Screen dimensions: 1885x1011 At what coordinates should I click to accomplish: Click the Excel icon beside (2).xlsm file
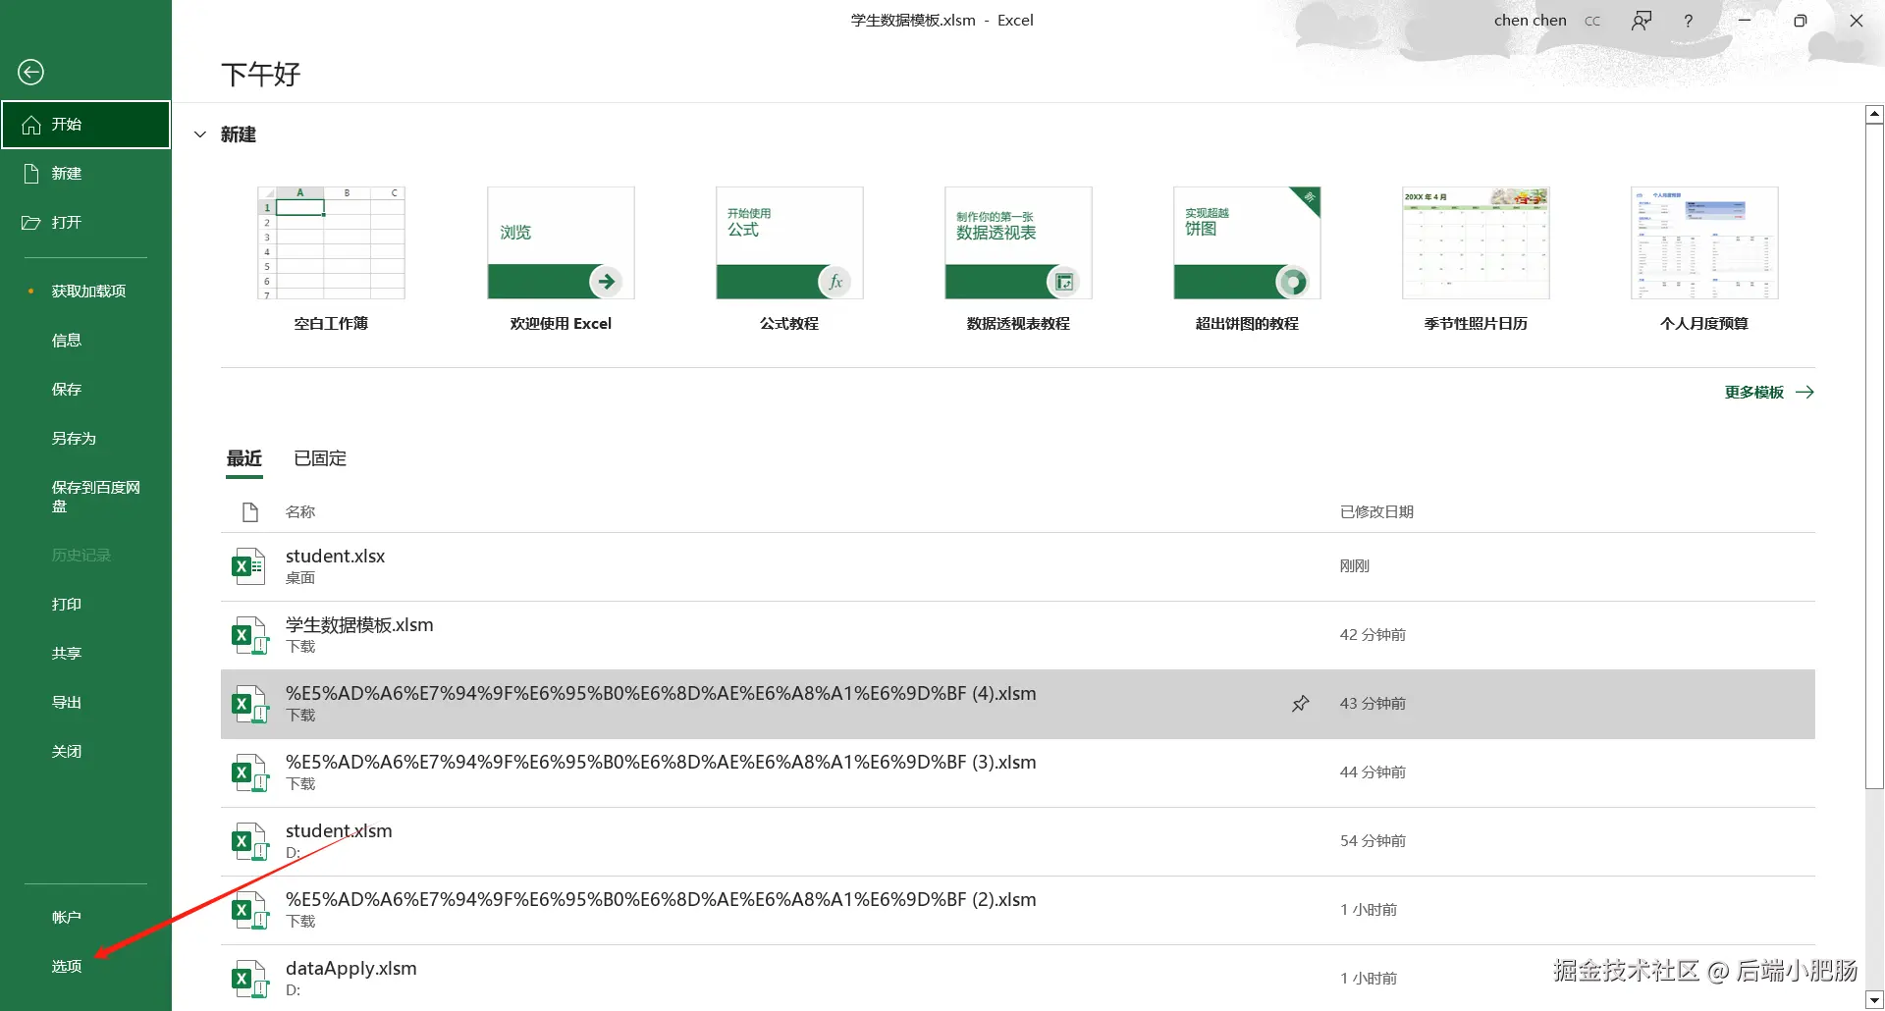tap(249, 910)
